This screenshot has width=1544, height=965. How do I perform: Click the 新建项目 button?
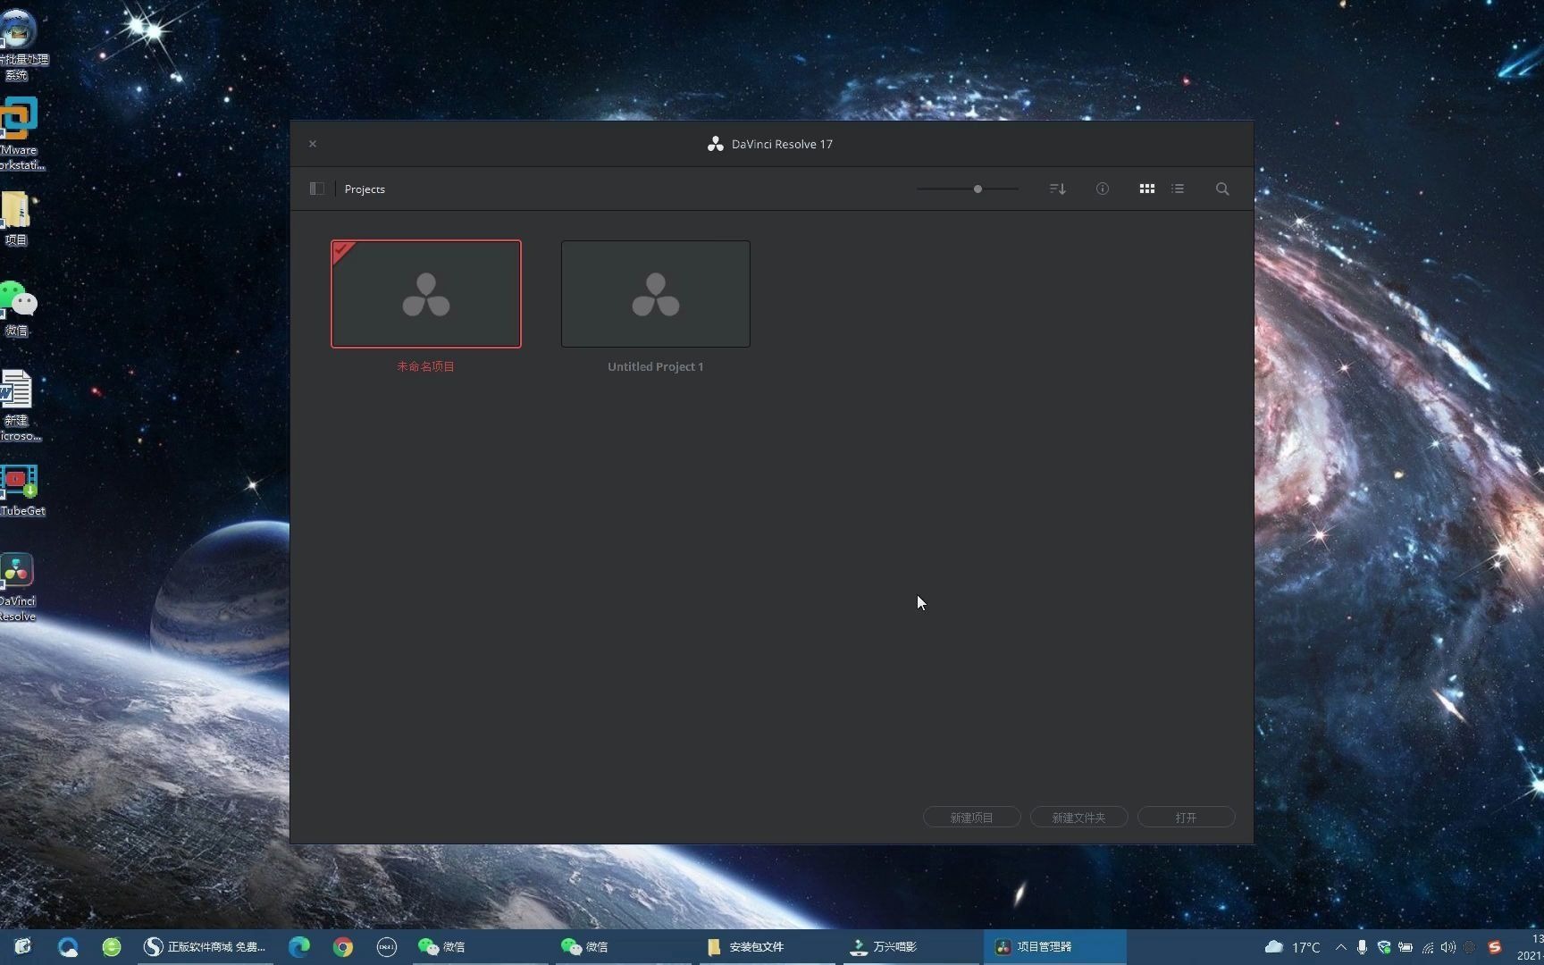coord(971,818)
